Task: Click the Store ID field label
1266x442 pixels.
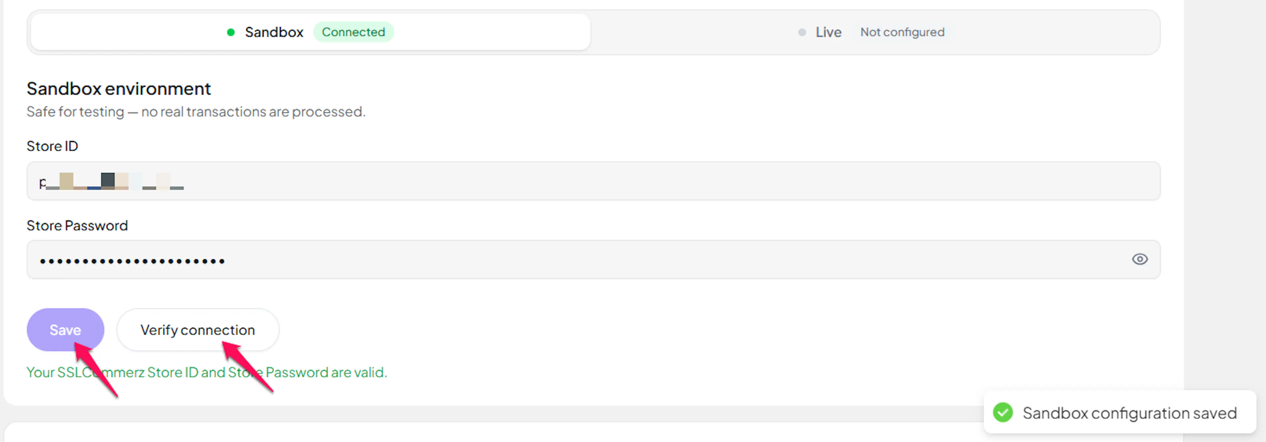Action: [52, 146]
